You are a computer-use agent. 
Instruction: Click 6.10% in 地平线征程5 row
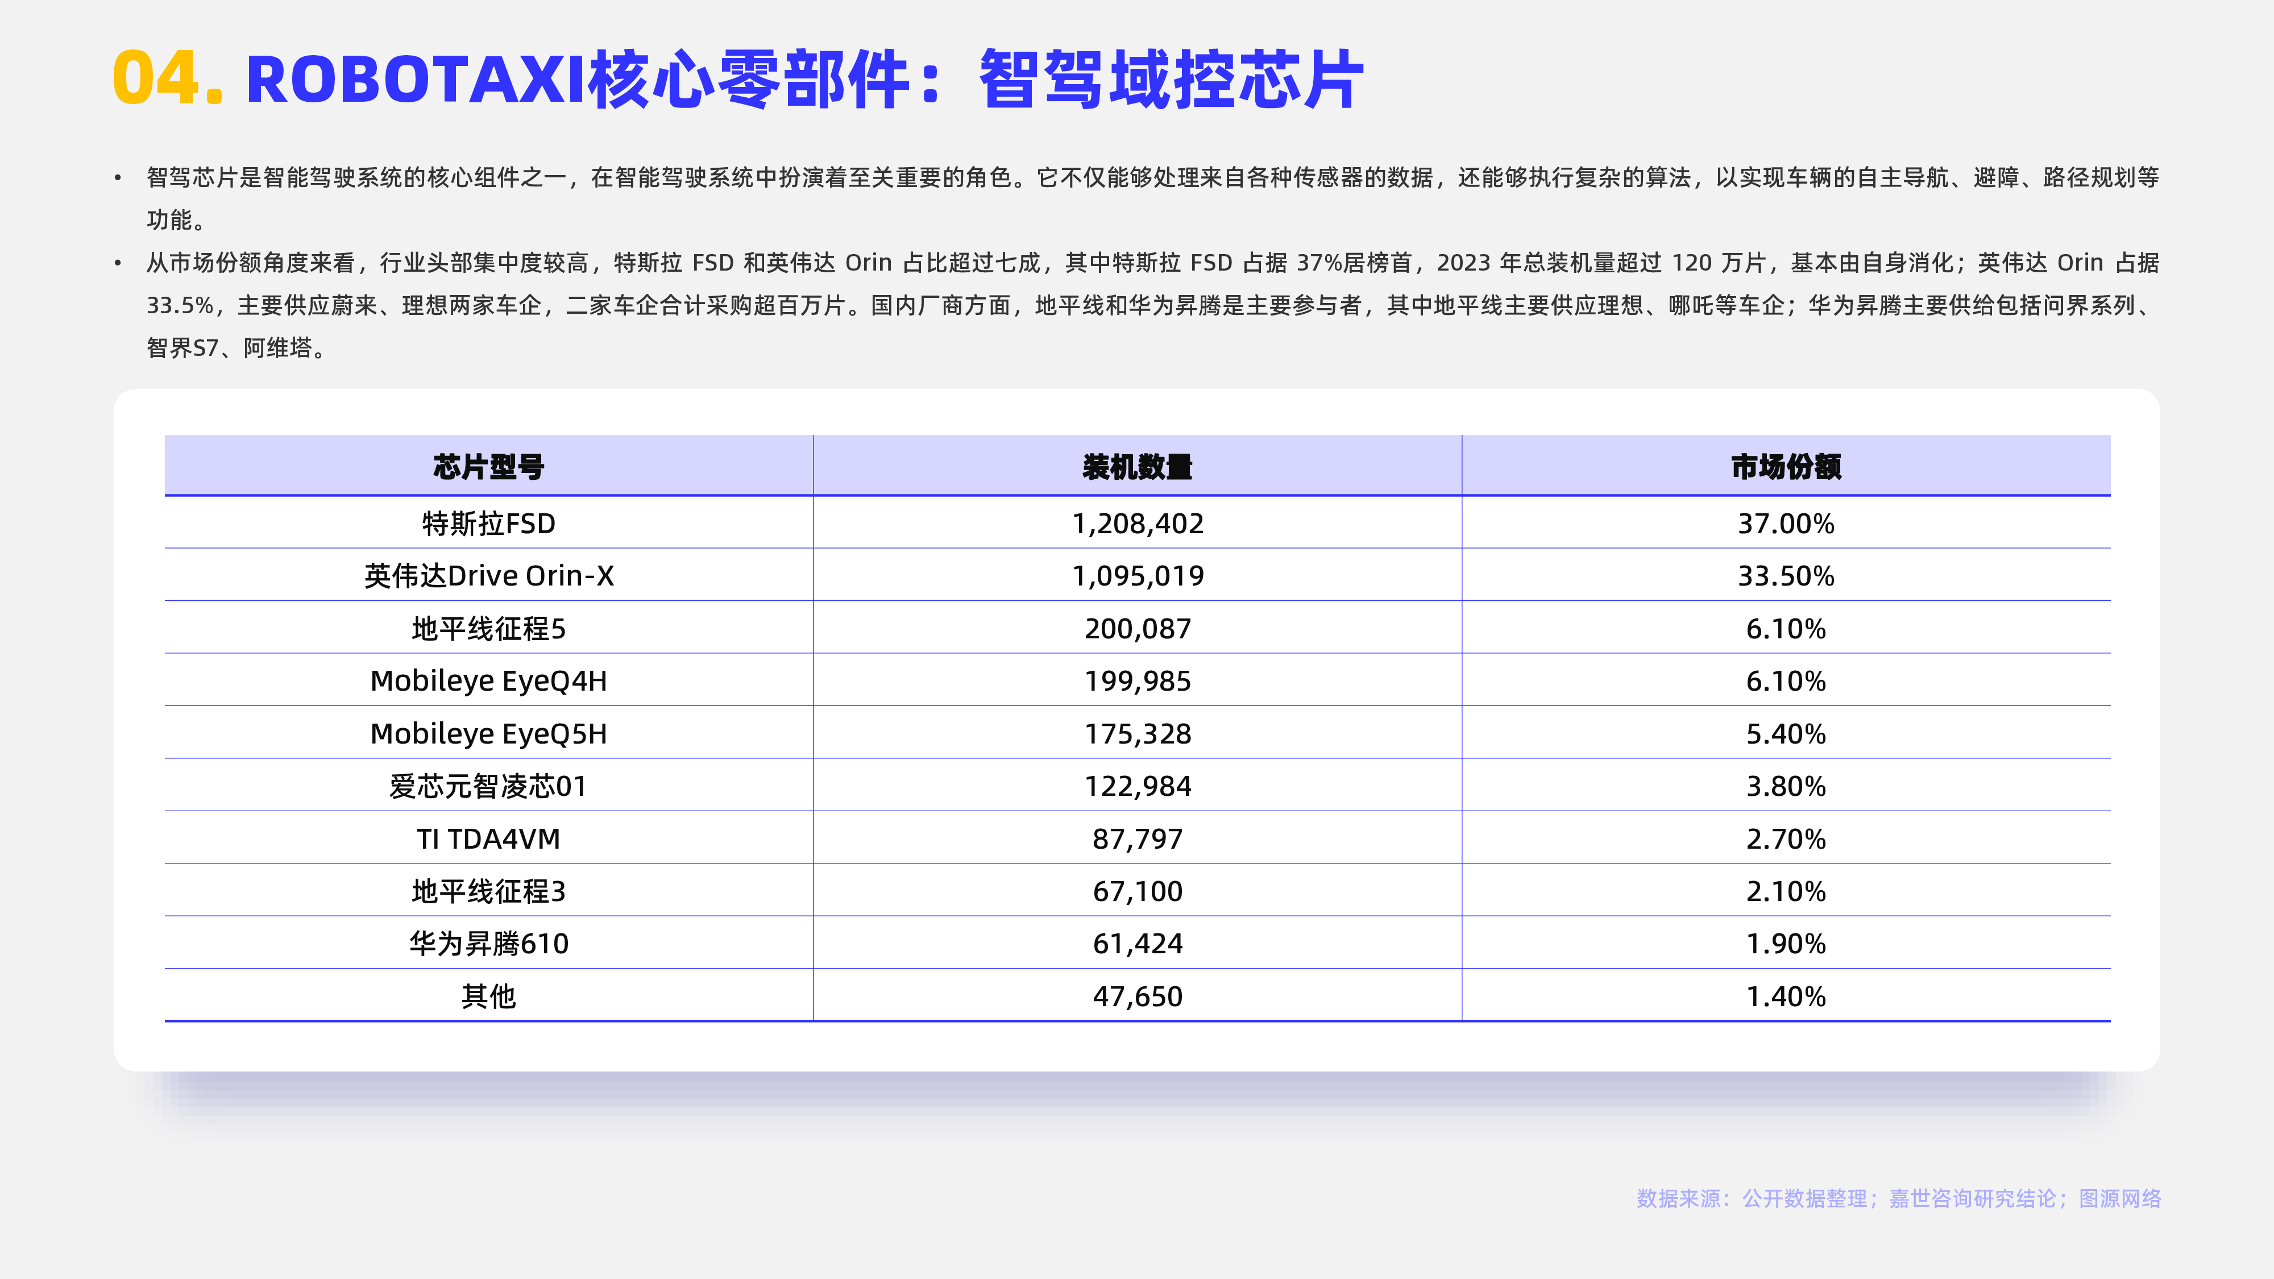coord(1786,629)
